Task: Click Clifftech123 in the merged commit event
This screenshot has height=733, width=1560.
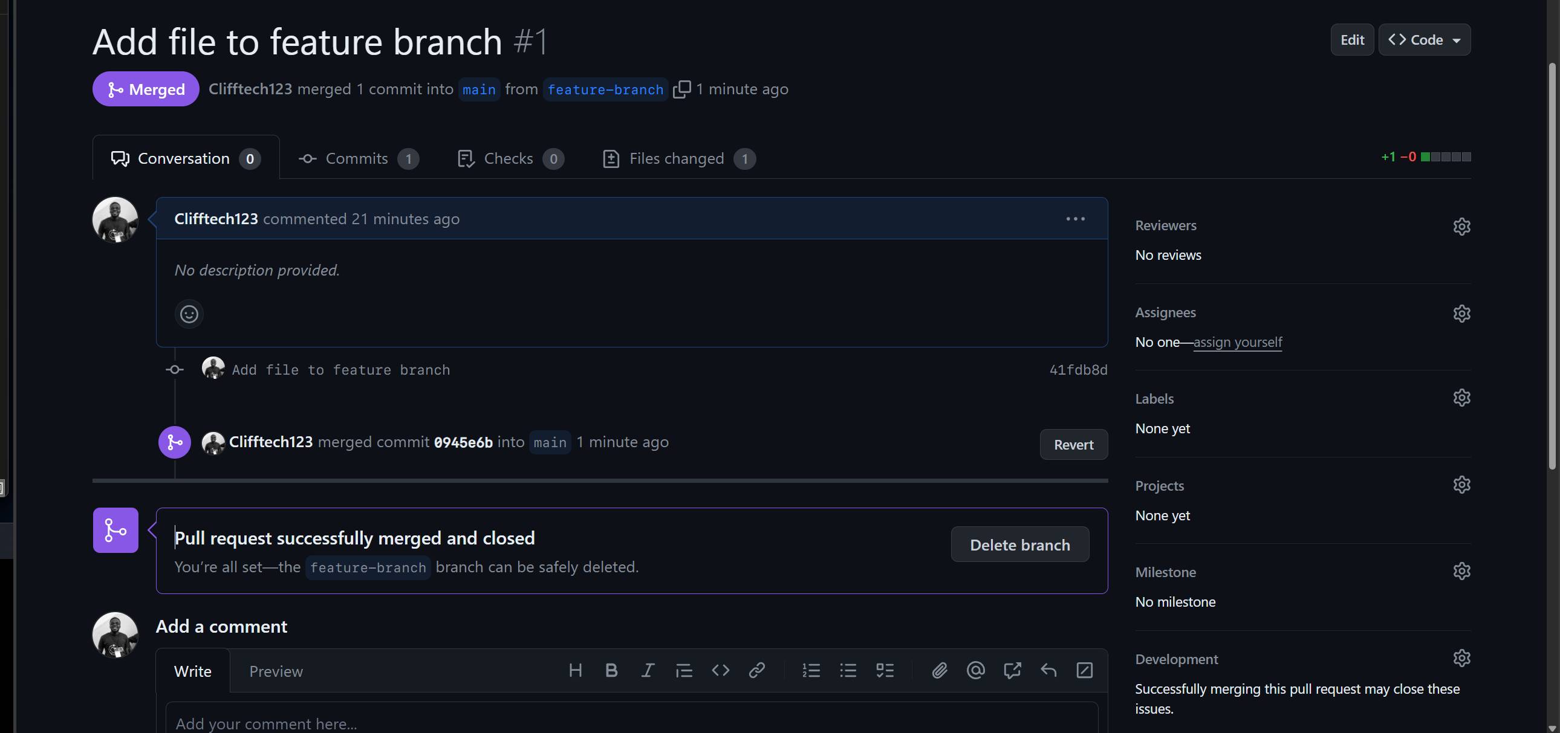Action: [271, 442]
